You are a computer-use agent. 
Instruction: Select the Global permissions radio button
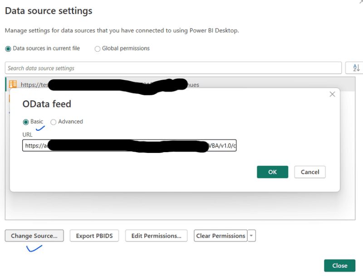(97, 48)
